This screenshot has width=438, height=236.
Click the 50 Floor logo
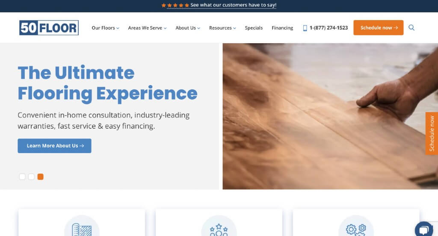(x=49, y=28)
